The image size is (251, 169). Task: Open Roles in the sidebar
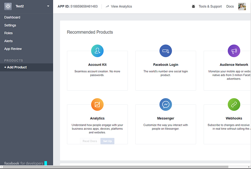point(8,33)
